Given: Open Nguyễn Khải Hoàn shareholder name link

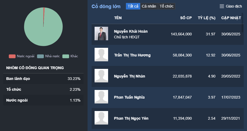Looking at the screenshot, I should pos(131,31).
